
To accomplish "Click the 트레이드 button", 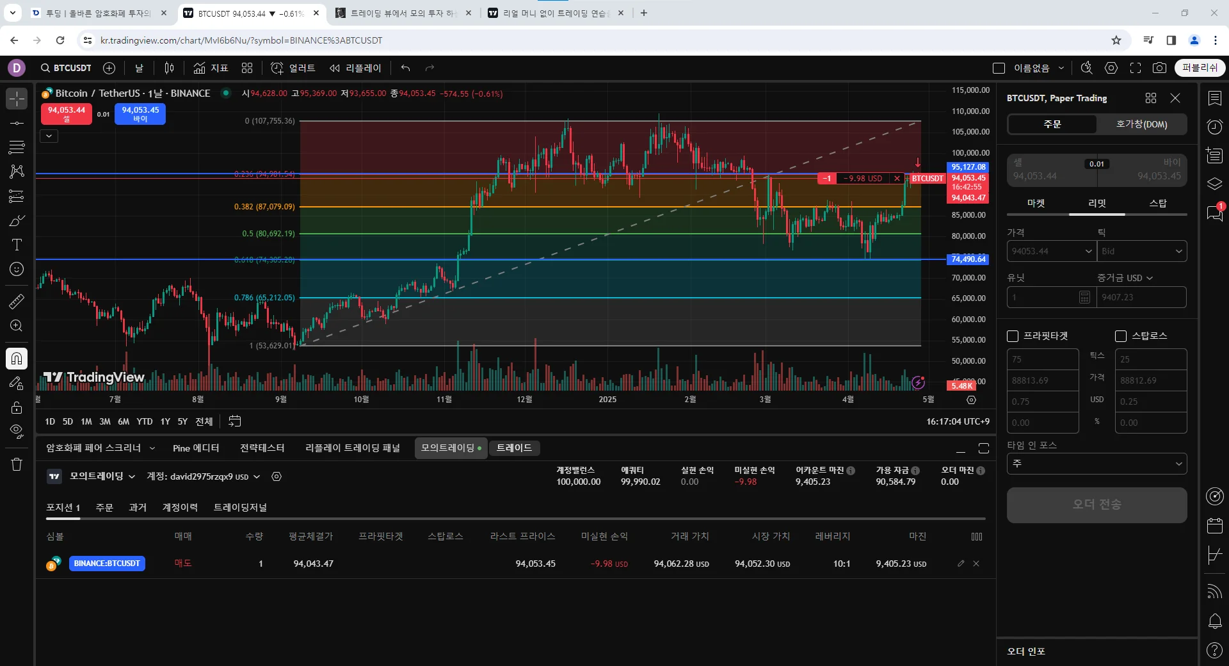I will pyautogui.click(x=514, y=448).
